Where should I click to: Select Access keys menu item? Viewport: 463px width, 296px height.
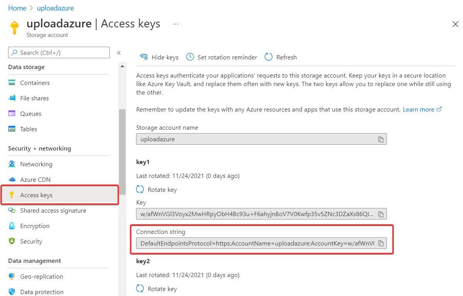(36, 195)
